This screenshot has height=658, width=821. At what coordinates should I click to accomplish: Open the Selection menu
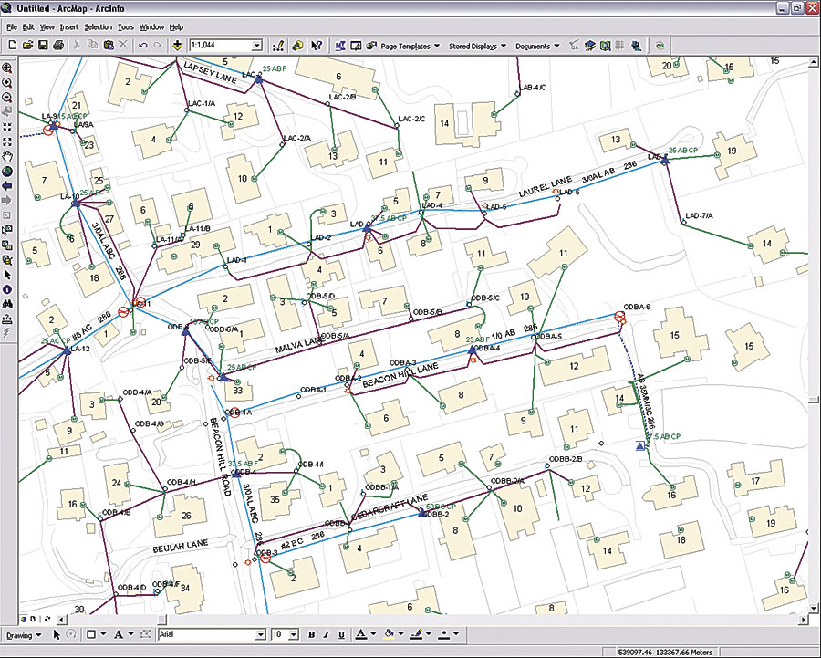click(x=98, y=27)
